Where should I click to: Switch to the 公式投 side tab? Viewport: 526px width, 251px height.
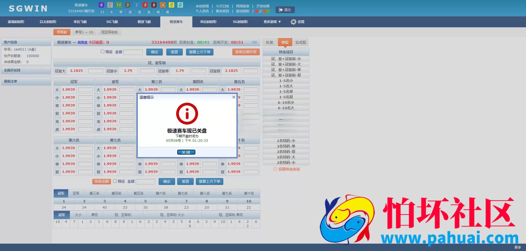301,42
